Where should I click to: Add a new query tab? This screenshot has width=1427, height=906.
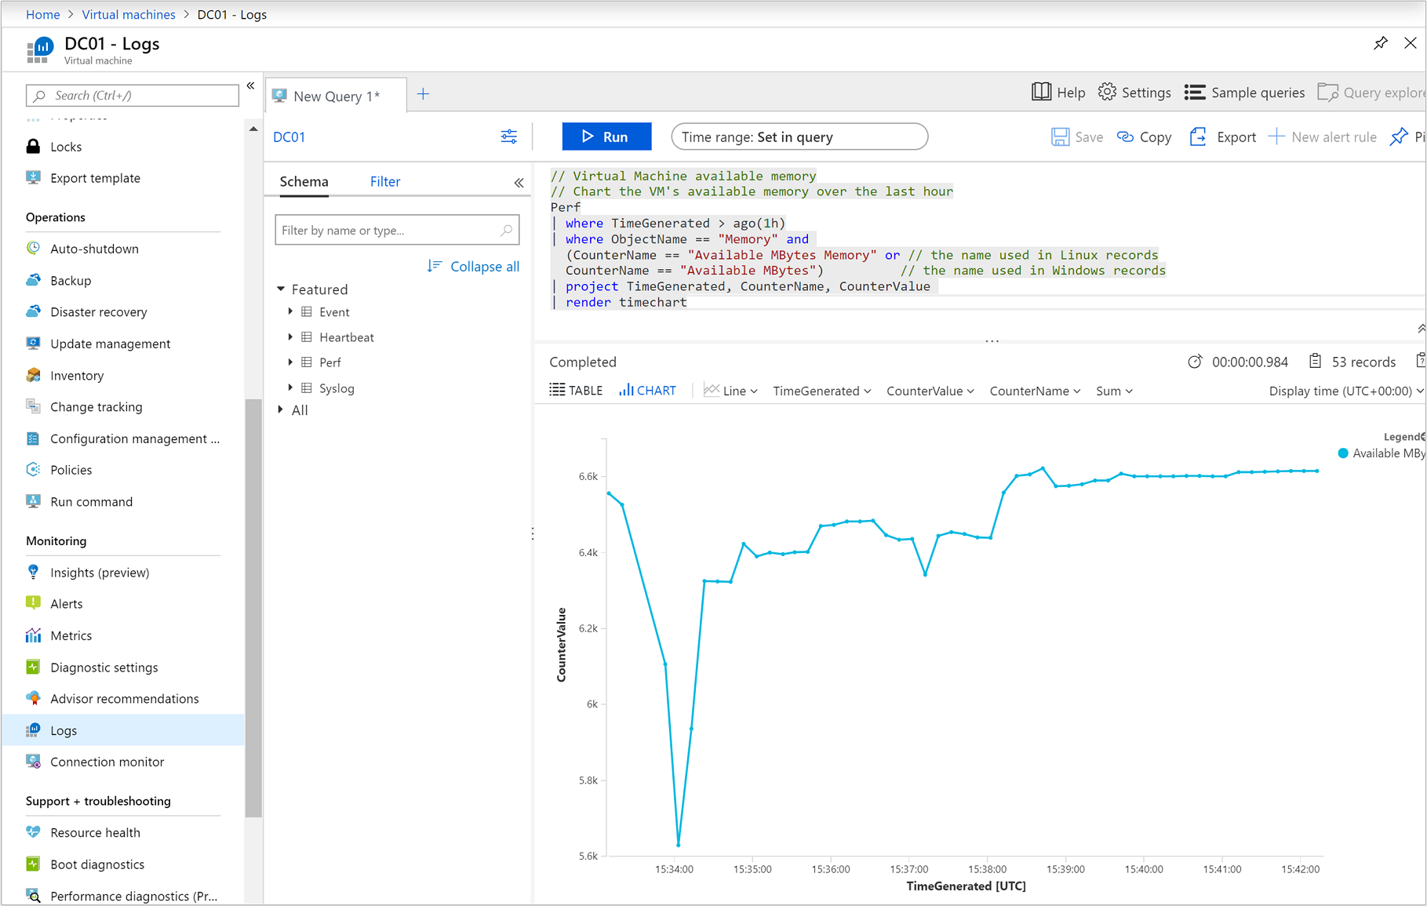click(423, 94)
